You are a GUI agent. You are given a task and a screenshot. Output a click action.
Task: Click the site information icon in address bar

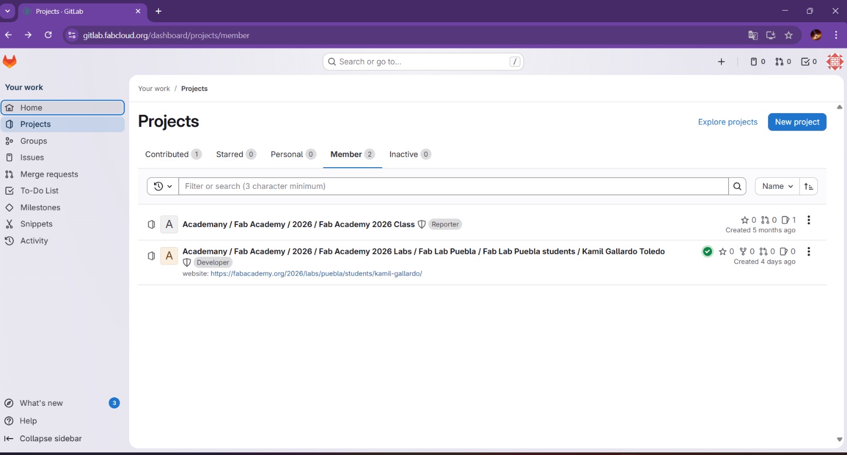[72, 35]
